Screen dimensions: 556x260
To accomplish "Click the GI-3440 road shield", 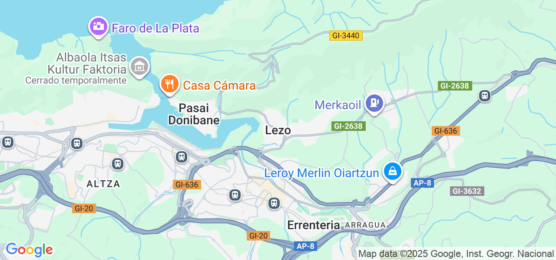I will click(346, 36).
